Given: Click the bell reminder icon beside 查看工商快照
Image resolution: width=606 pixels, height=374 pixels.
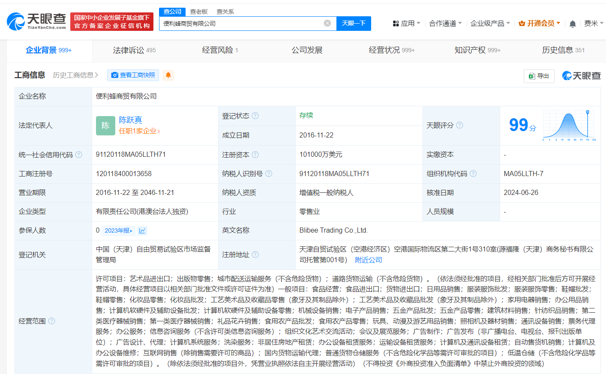Looking at the screenshot, I should (x=168, y=75).
